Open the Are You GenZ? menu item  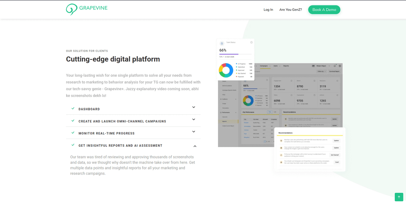coord(291,10)
